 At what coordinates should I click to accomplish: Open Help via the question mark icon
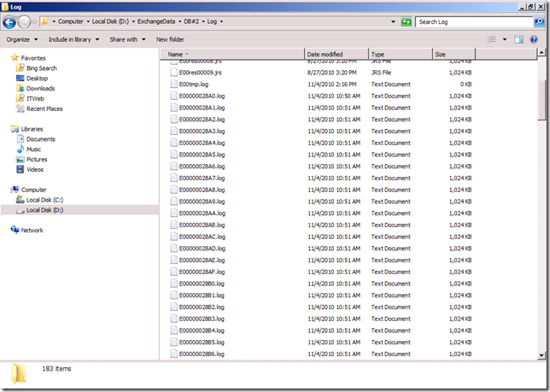point(534,39)
